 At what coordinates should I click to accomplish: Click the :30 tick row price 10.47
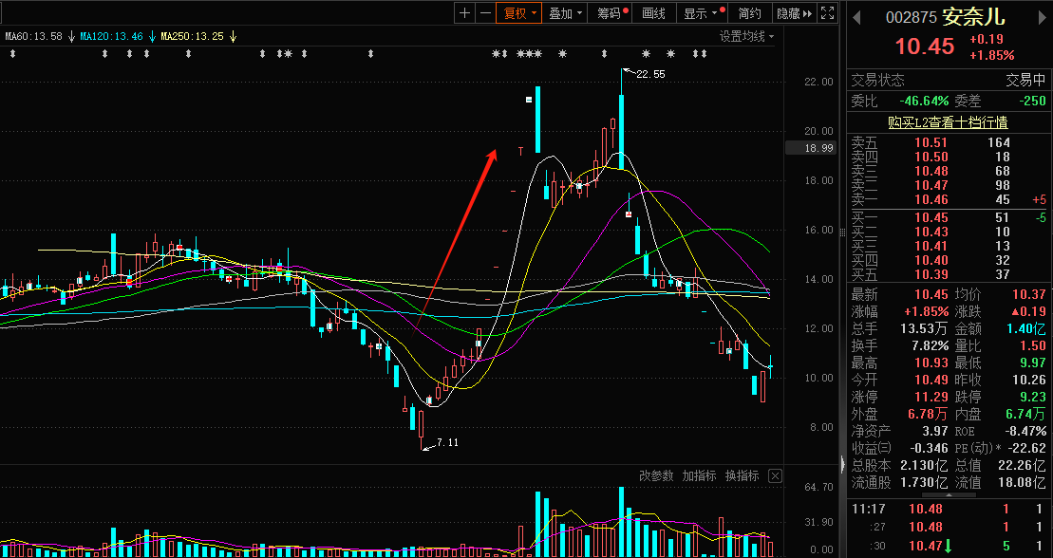coord(926,546)
